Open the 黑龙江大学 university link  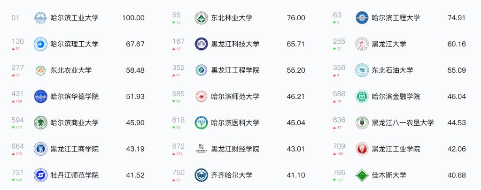click(x=389, y=44)
